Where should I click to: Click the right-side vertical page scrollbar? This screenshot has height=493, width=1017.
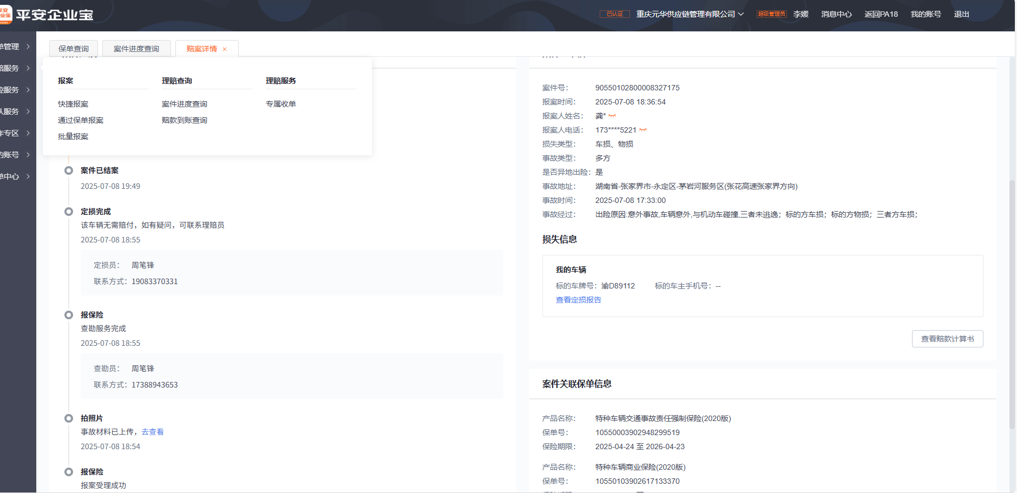click(x=1012, y=303)
